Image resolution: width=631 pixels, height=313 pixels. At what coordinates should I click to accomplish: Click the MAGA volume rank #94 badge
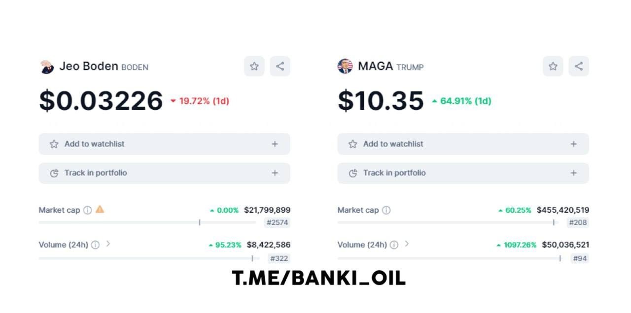pyautogui.click(x=580, y=258)
